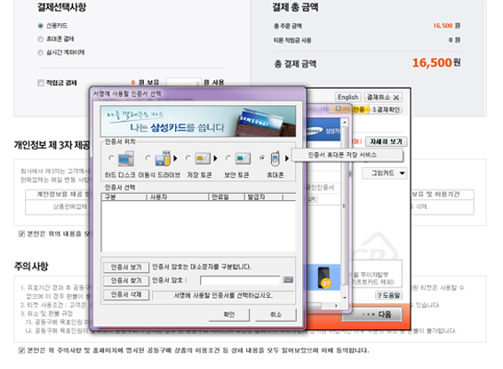Screen dimensions: 503x369
Task: Focus the 인증서 암호 password field
Action: pos(240,280)
